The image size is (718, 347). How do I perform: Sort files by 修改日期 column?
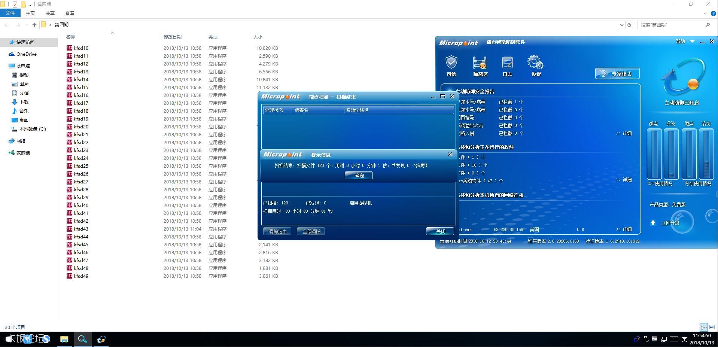(183, 37)
